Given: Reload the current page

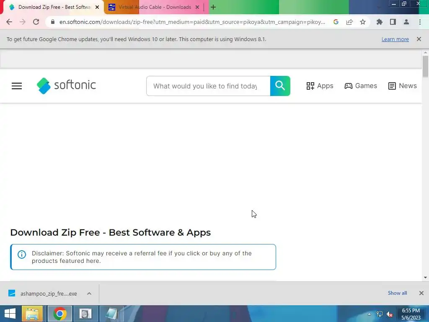Looking at the screenshot, I should click(36, 22).
